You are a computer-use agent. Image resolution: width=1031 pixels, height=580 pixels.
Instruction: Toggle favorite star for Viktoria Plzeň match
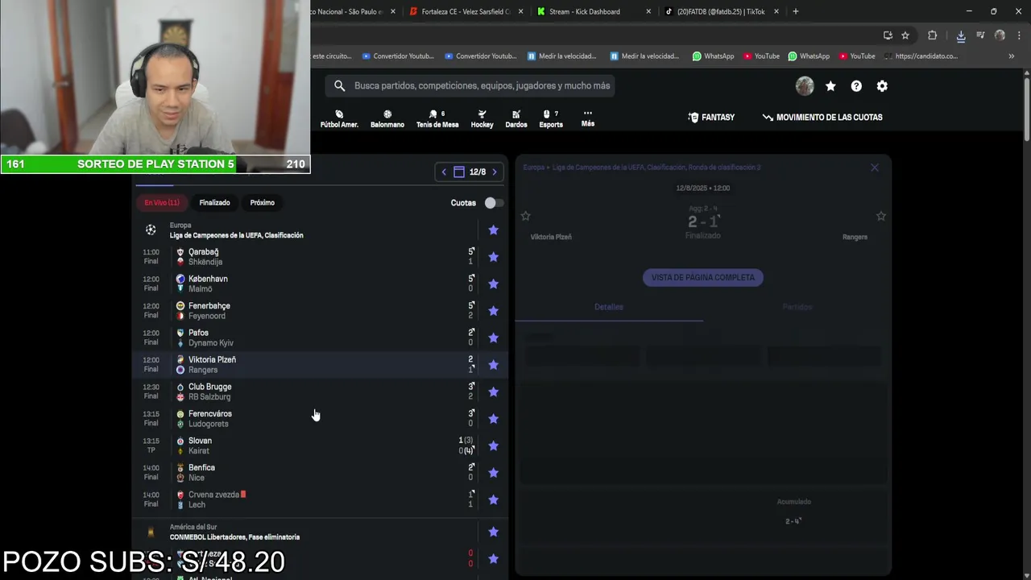tap(493, 365)
